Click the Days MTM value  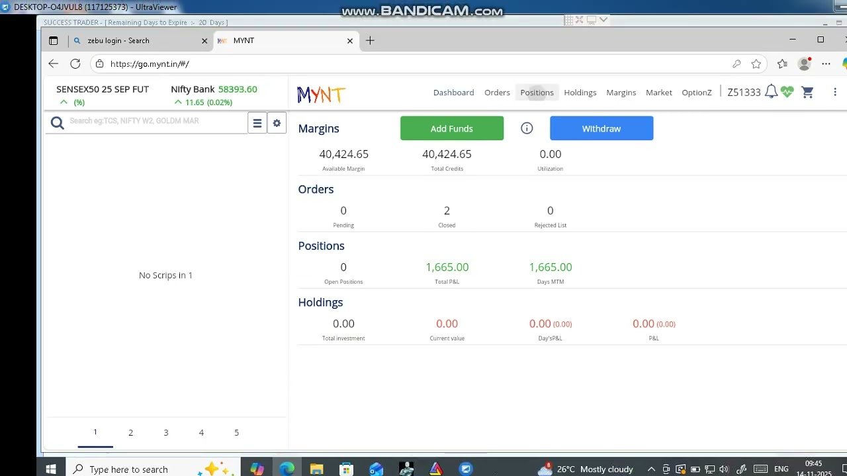pyautogui.click(x=550, y=267)
